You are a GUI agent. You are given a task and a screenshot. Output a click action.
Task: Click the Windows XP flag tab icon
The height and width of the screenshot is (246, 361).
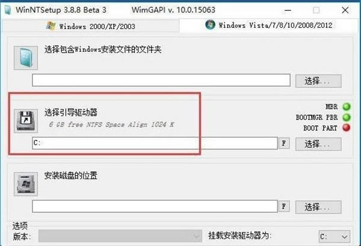pyautogui.click(x=51, y=26)
